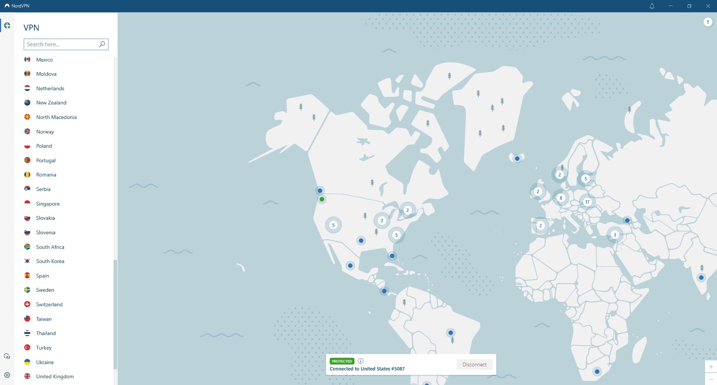Click the Dallas region server marker
This screenshot has height=385, width=717.
(x=361, y=241)
